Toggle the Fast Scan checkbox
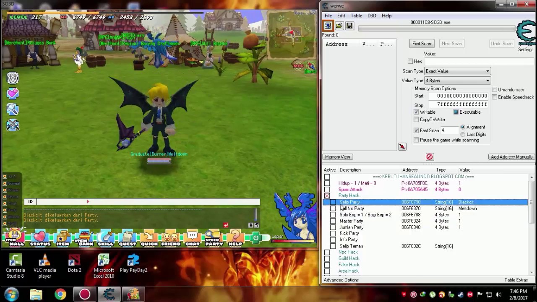Viewport: 537px width, 302px height. click(416, 130)
